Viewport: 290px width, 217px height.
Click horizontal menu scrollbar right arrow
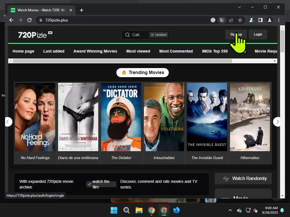pyautogui.click(x=275, y=61)
